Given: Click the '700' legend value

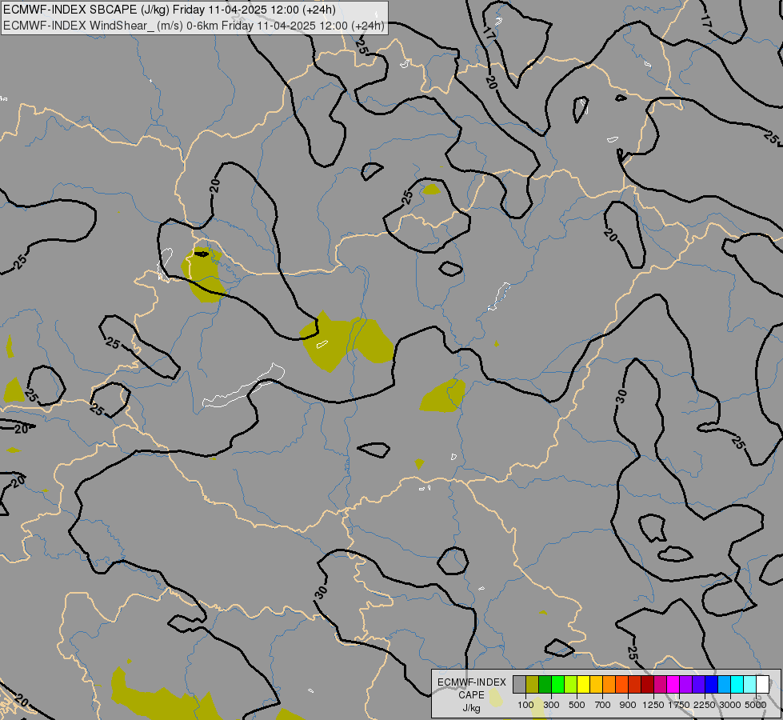Looking at the screenshot, I should point(603,705).
